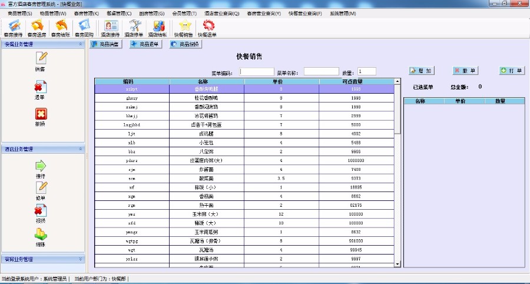Open the 快餐营业查询(F) menu
The image size is (530, 284).
305,14
